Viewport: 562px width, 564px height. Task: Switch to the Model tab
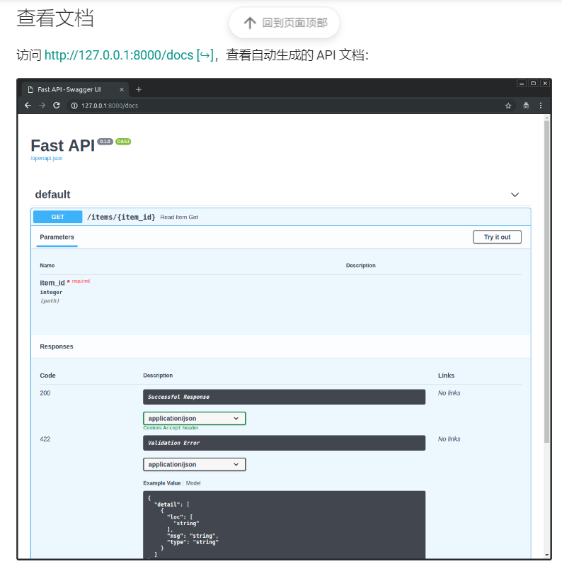[x=193, y=483]
